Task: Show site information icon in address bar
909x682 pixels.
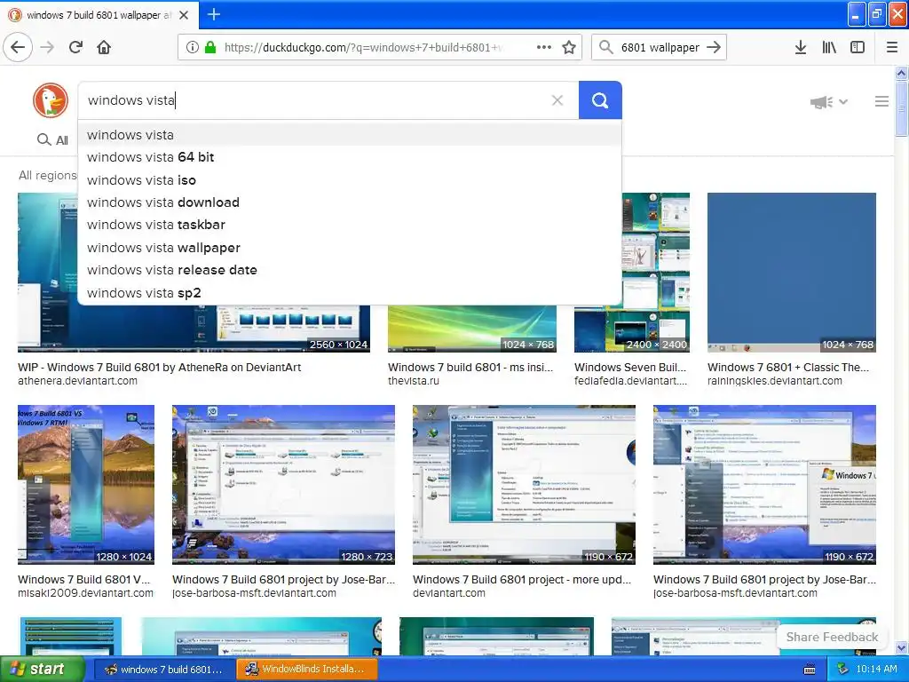Action: coord(193,47)
